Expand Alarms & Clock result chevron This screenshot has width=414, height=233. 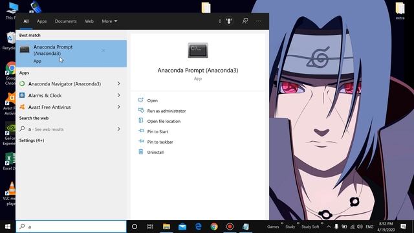point(119,95)
